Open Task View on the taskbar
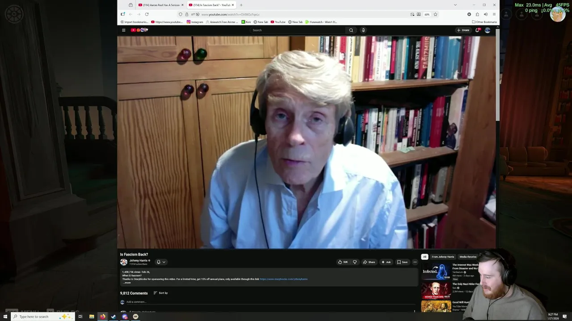The height and width of the screenshot is (321, 572). pos(80,317)
